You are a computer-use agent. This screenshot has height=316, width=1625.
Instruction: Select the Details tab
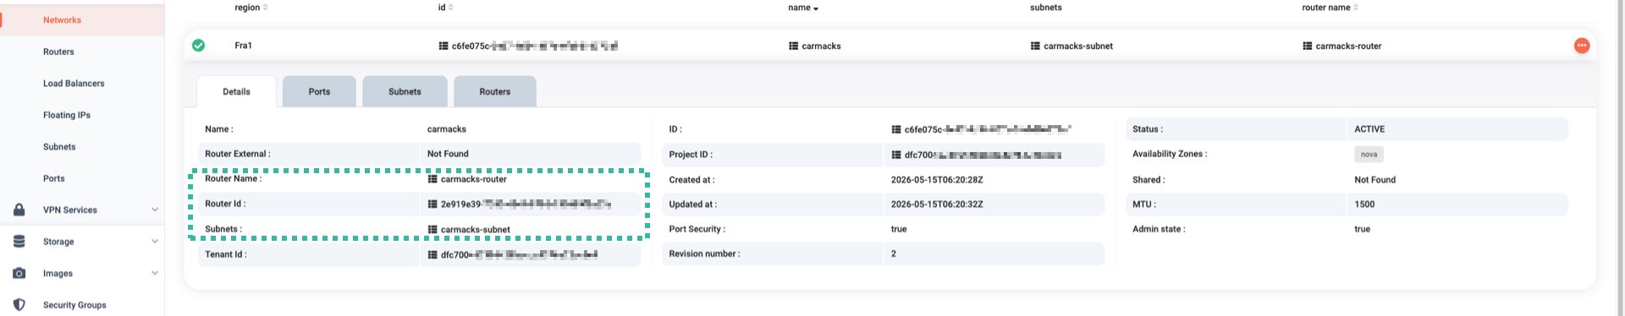pos(236,91)
